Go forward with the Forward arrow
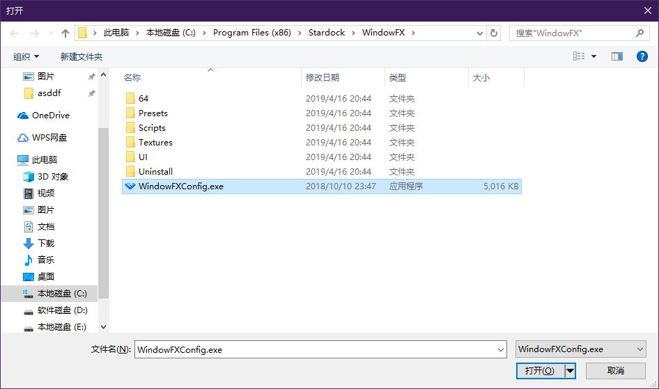The height and width of the screenshot is (389, 659). pos(34,33)
